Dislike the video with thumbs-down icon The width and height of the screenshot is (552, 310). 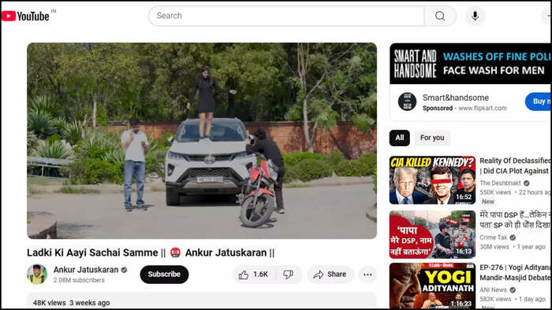click(x=289, y=275)
